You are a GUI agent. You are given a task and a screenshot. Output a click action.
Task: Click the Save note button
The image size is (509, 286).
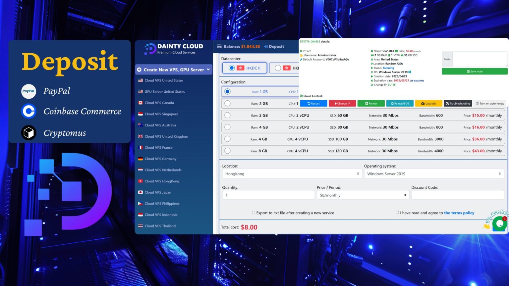coord(475,71)
